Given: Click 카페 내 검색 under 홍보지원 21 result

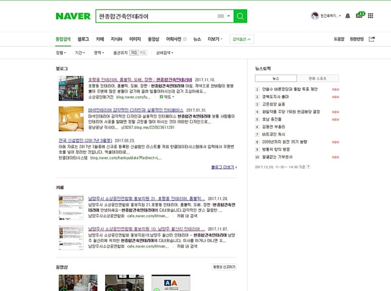Looking at the screenshot, I should (187, 216).
